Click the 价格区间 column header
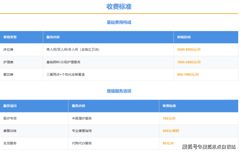241x152 pixels. [x=184, y=37]
